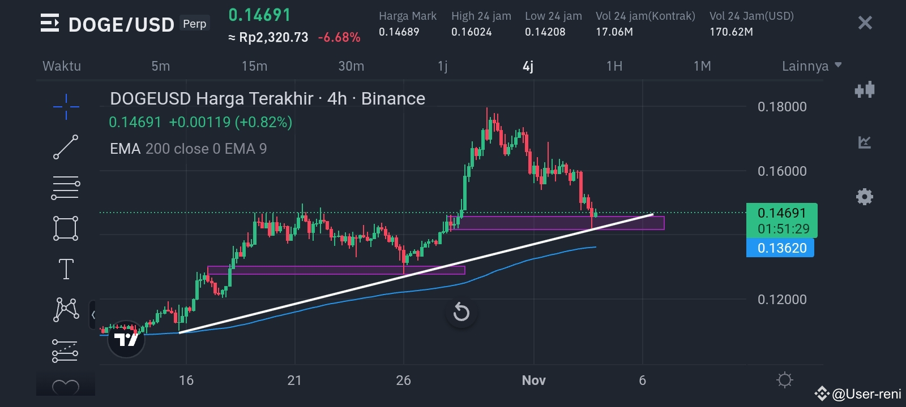Screen dimensions: 906x407
Task: Select the Waktu time-line option
Action: [x=62, y=66]
